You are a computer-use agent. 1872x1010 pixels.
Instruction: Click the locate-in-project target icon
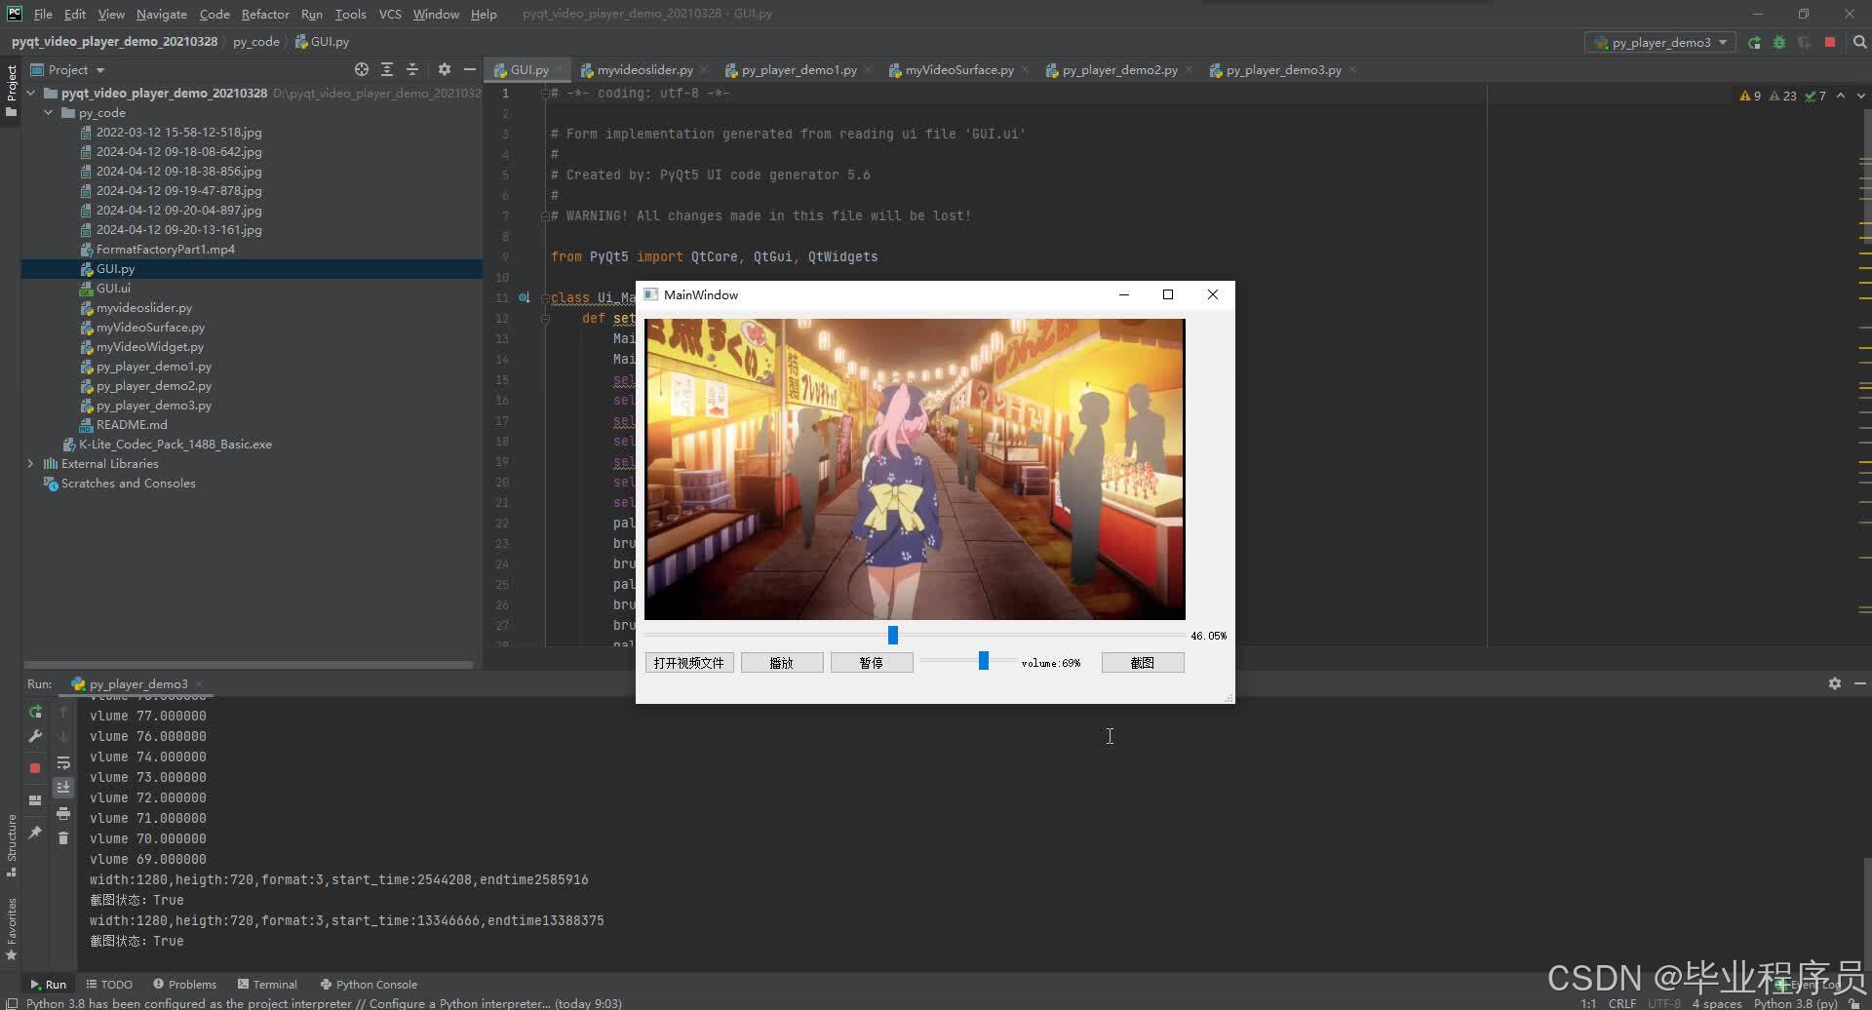[x=362, y=69]
